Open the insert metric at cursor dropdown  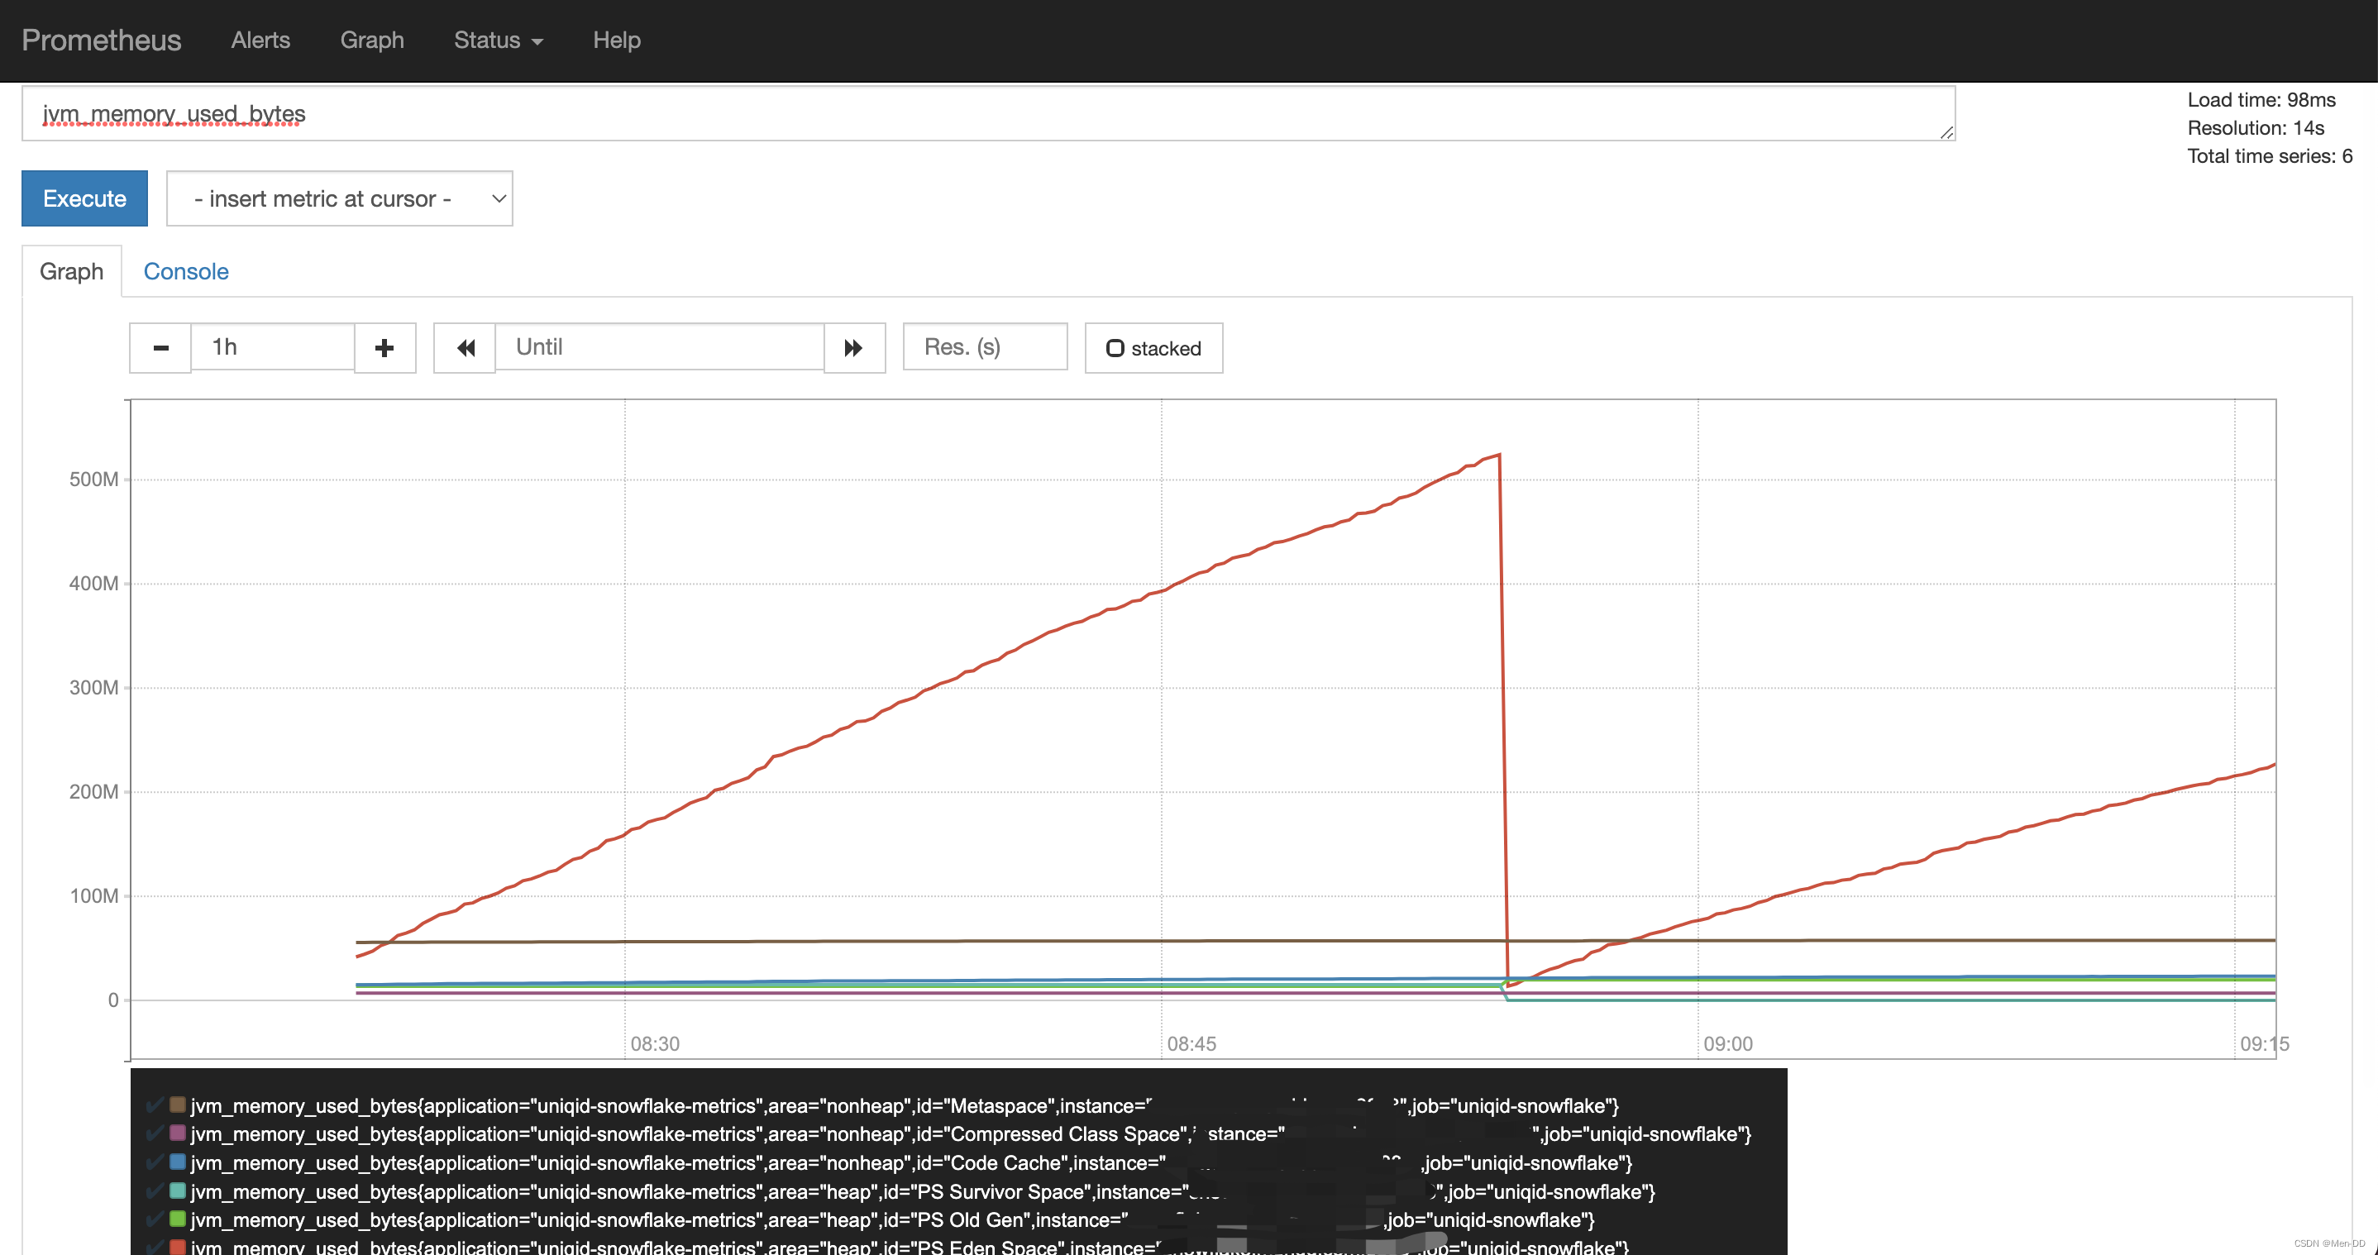pyautogui.click(x=339, y=198)
